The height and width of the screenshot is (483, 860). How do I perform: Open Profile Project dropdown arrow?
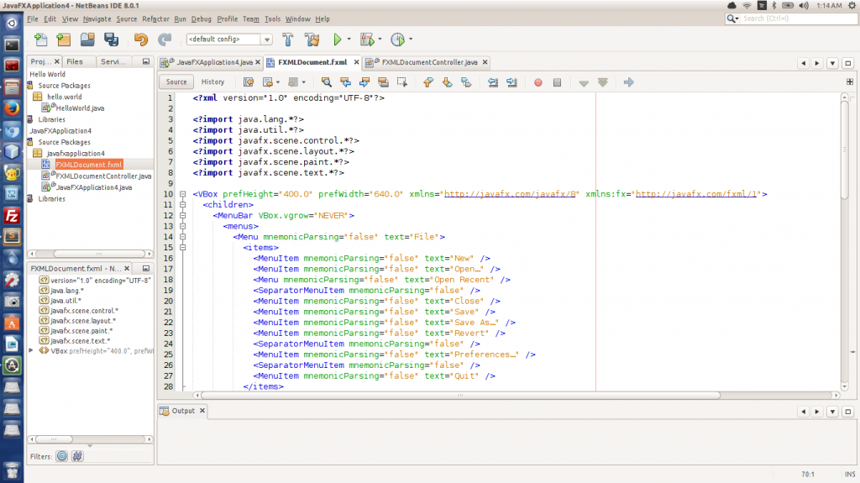point(410,39)
